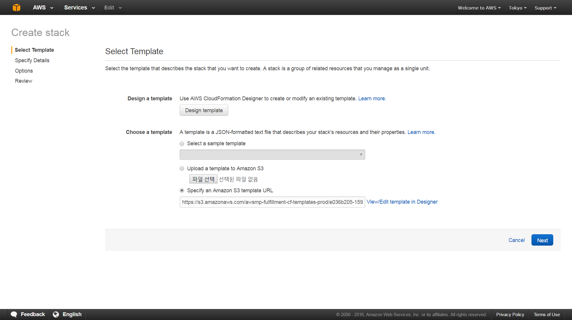
Task: Open the sample template dropdown list
Action: point(272,154)
